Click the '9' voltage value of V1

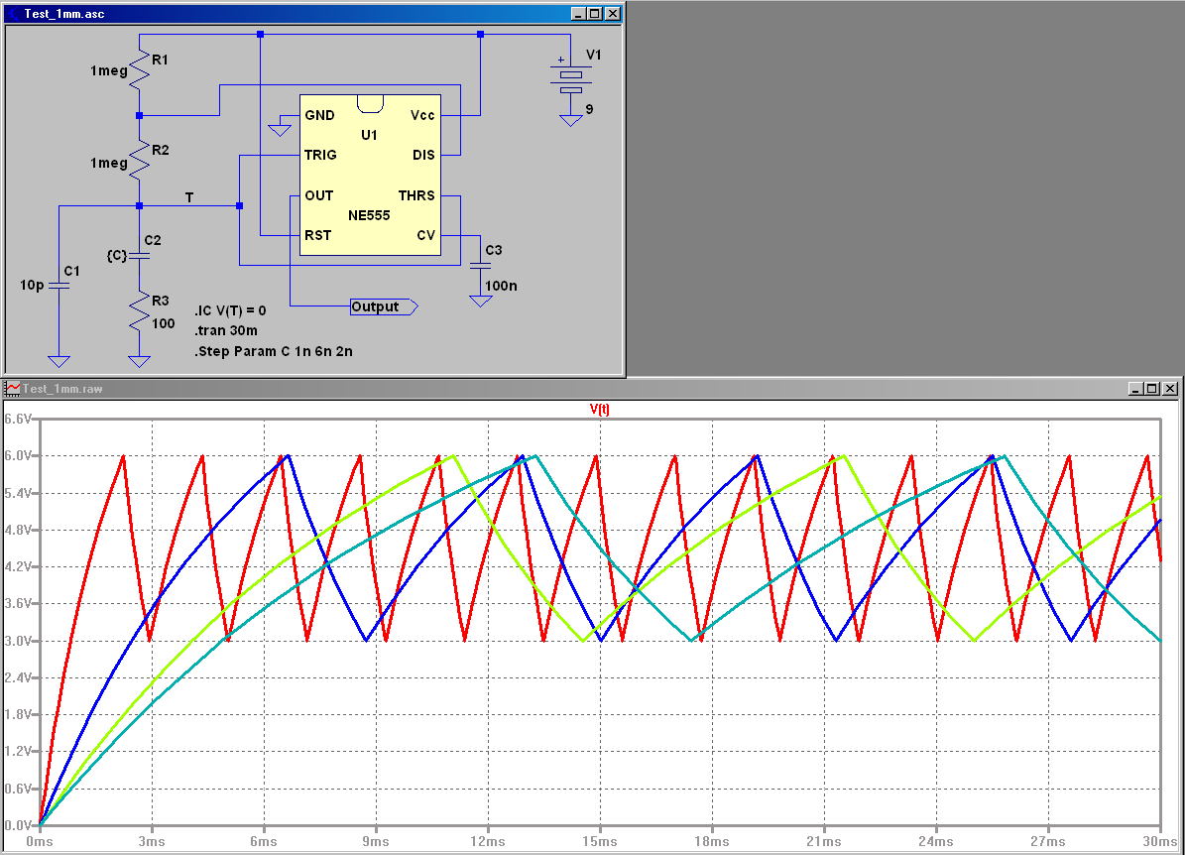[589, 109]
